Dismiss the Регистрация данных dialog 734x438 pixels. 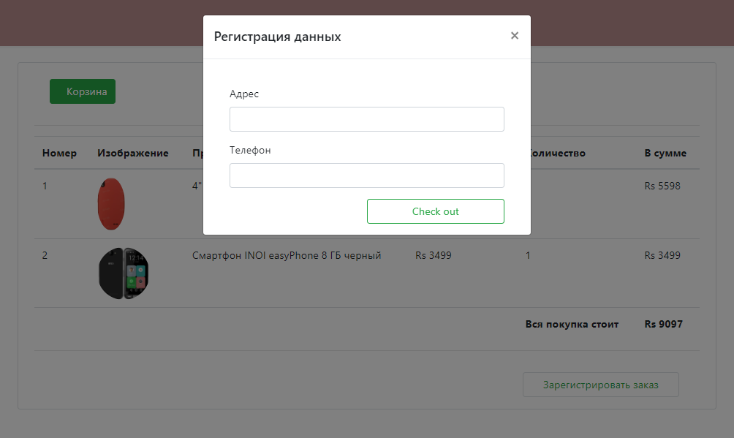click(515, 35)
